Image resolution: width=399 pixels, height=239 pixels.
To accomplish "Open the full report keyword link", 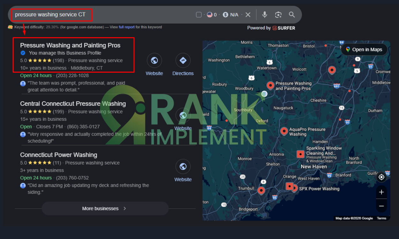I will point(127,27).
